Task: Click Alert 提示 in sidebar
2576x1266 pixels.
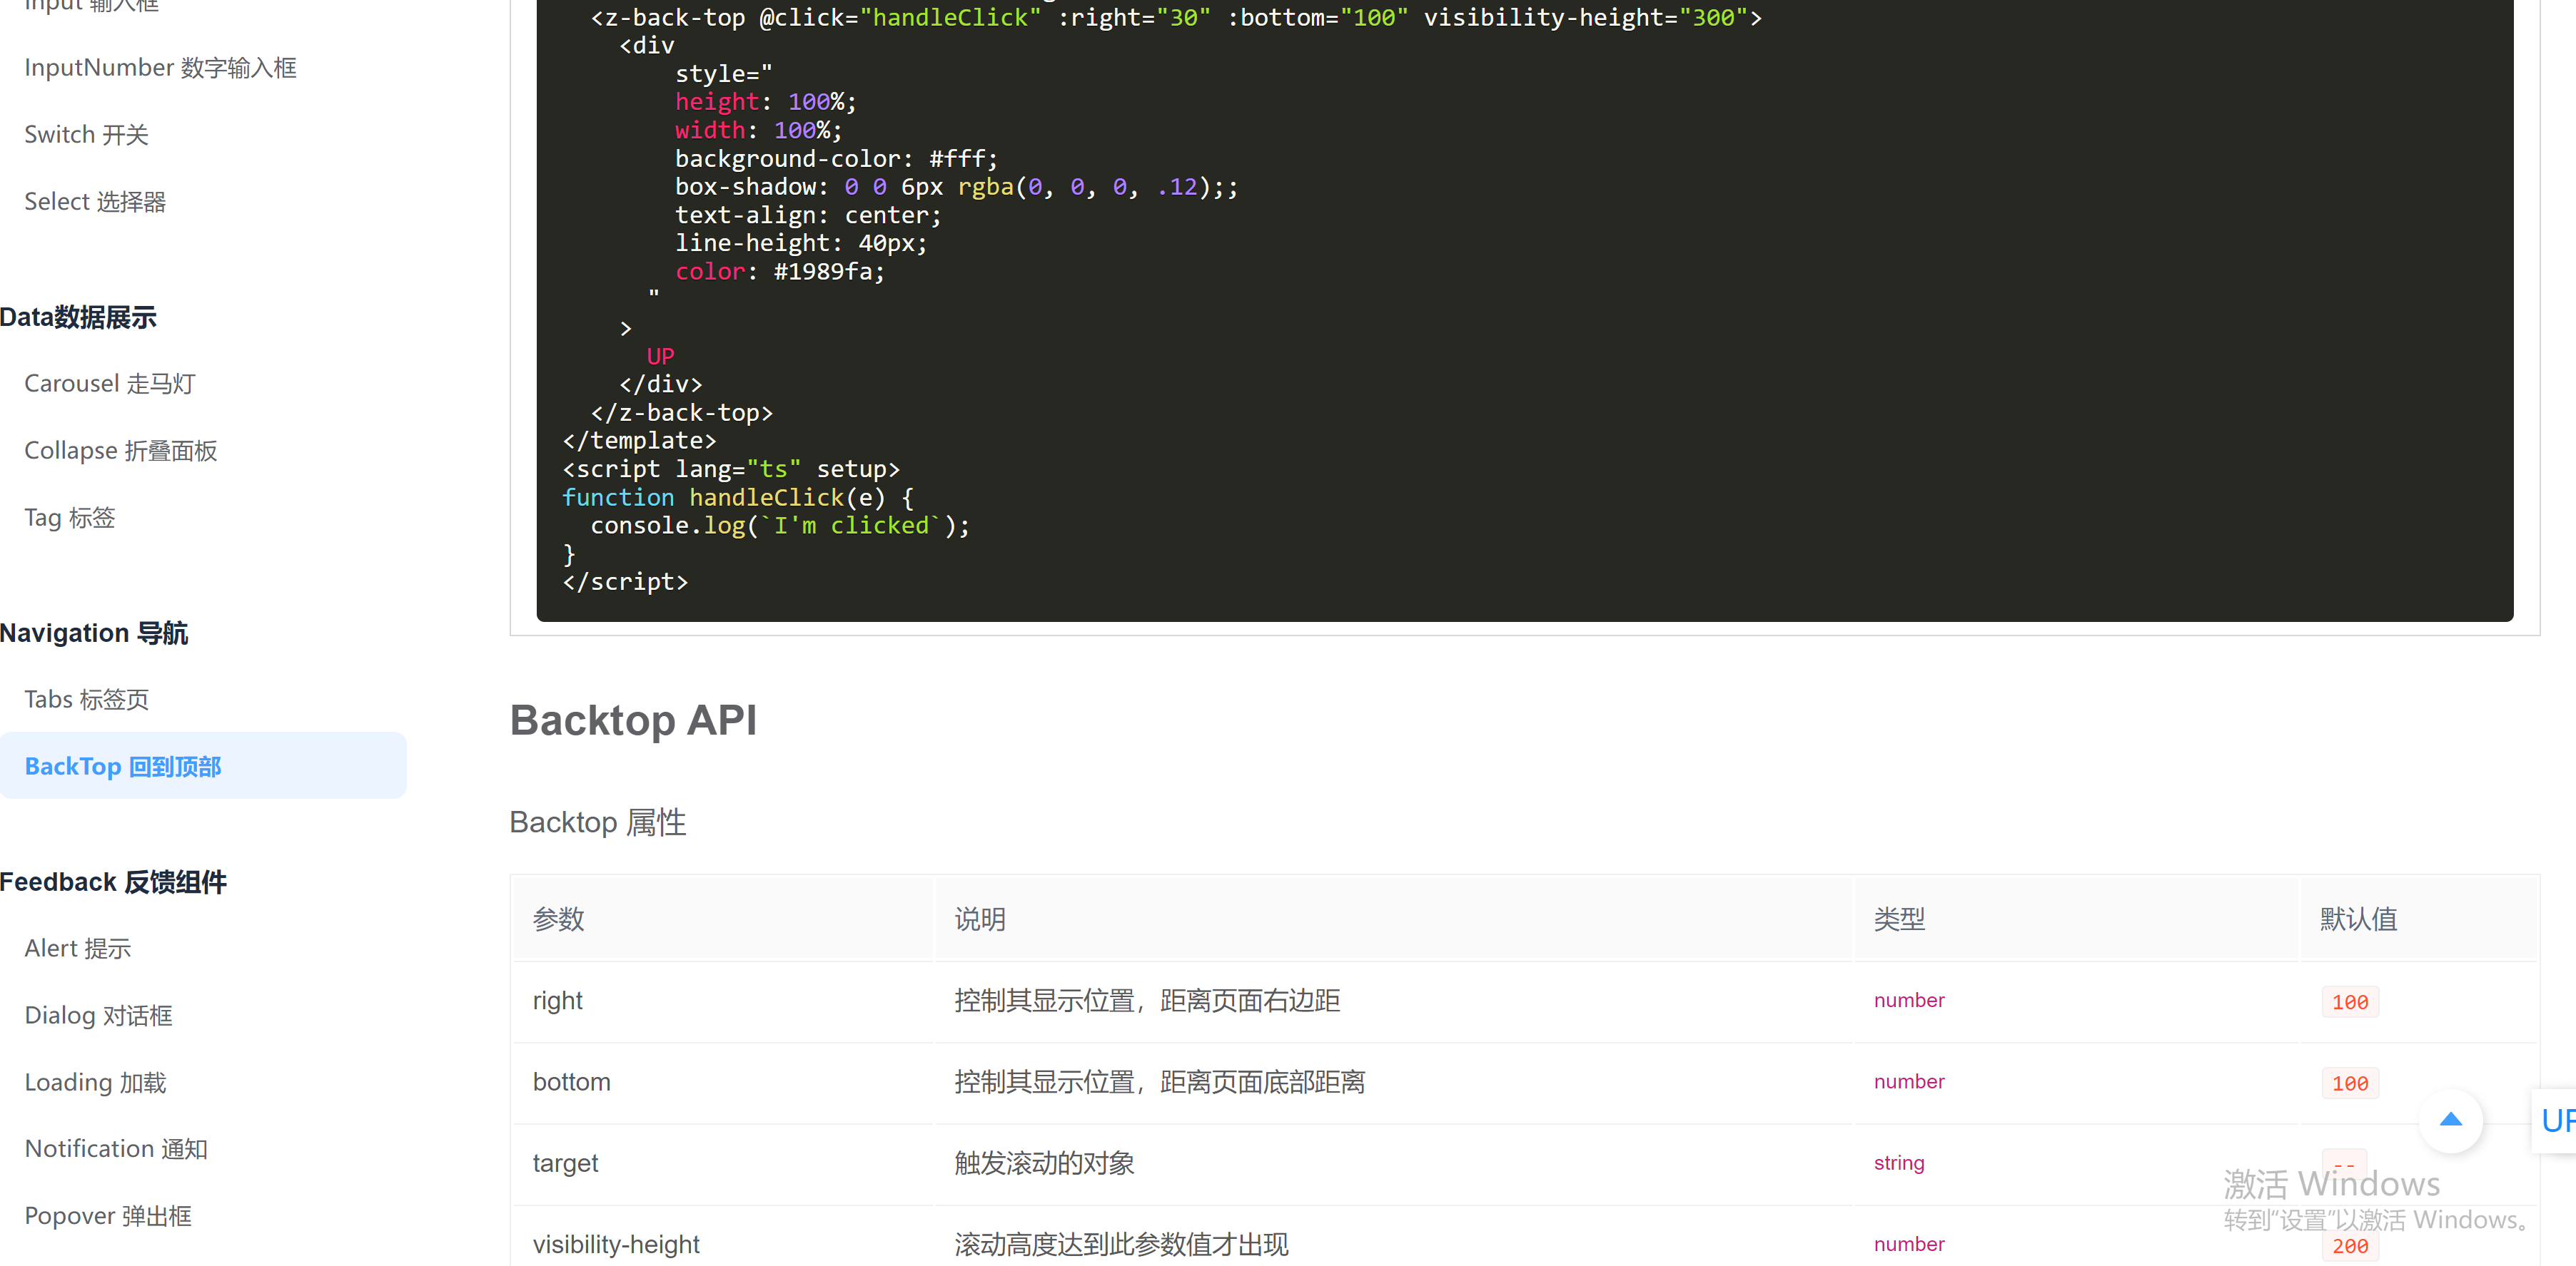Action: [x=76, y=947]
